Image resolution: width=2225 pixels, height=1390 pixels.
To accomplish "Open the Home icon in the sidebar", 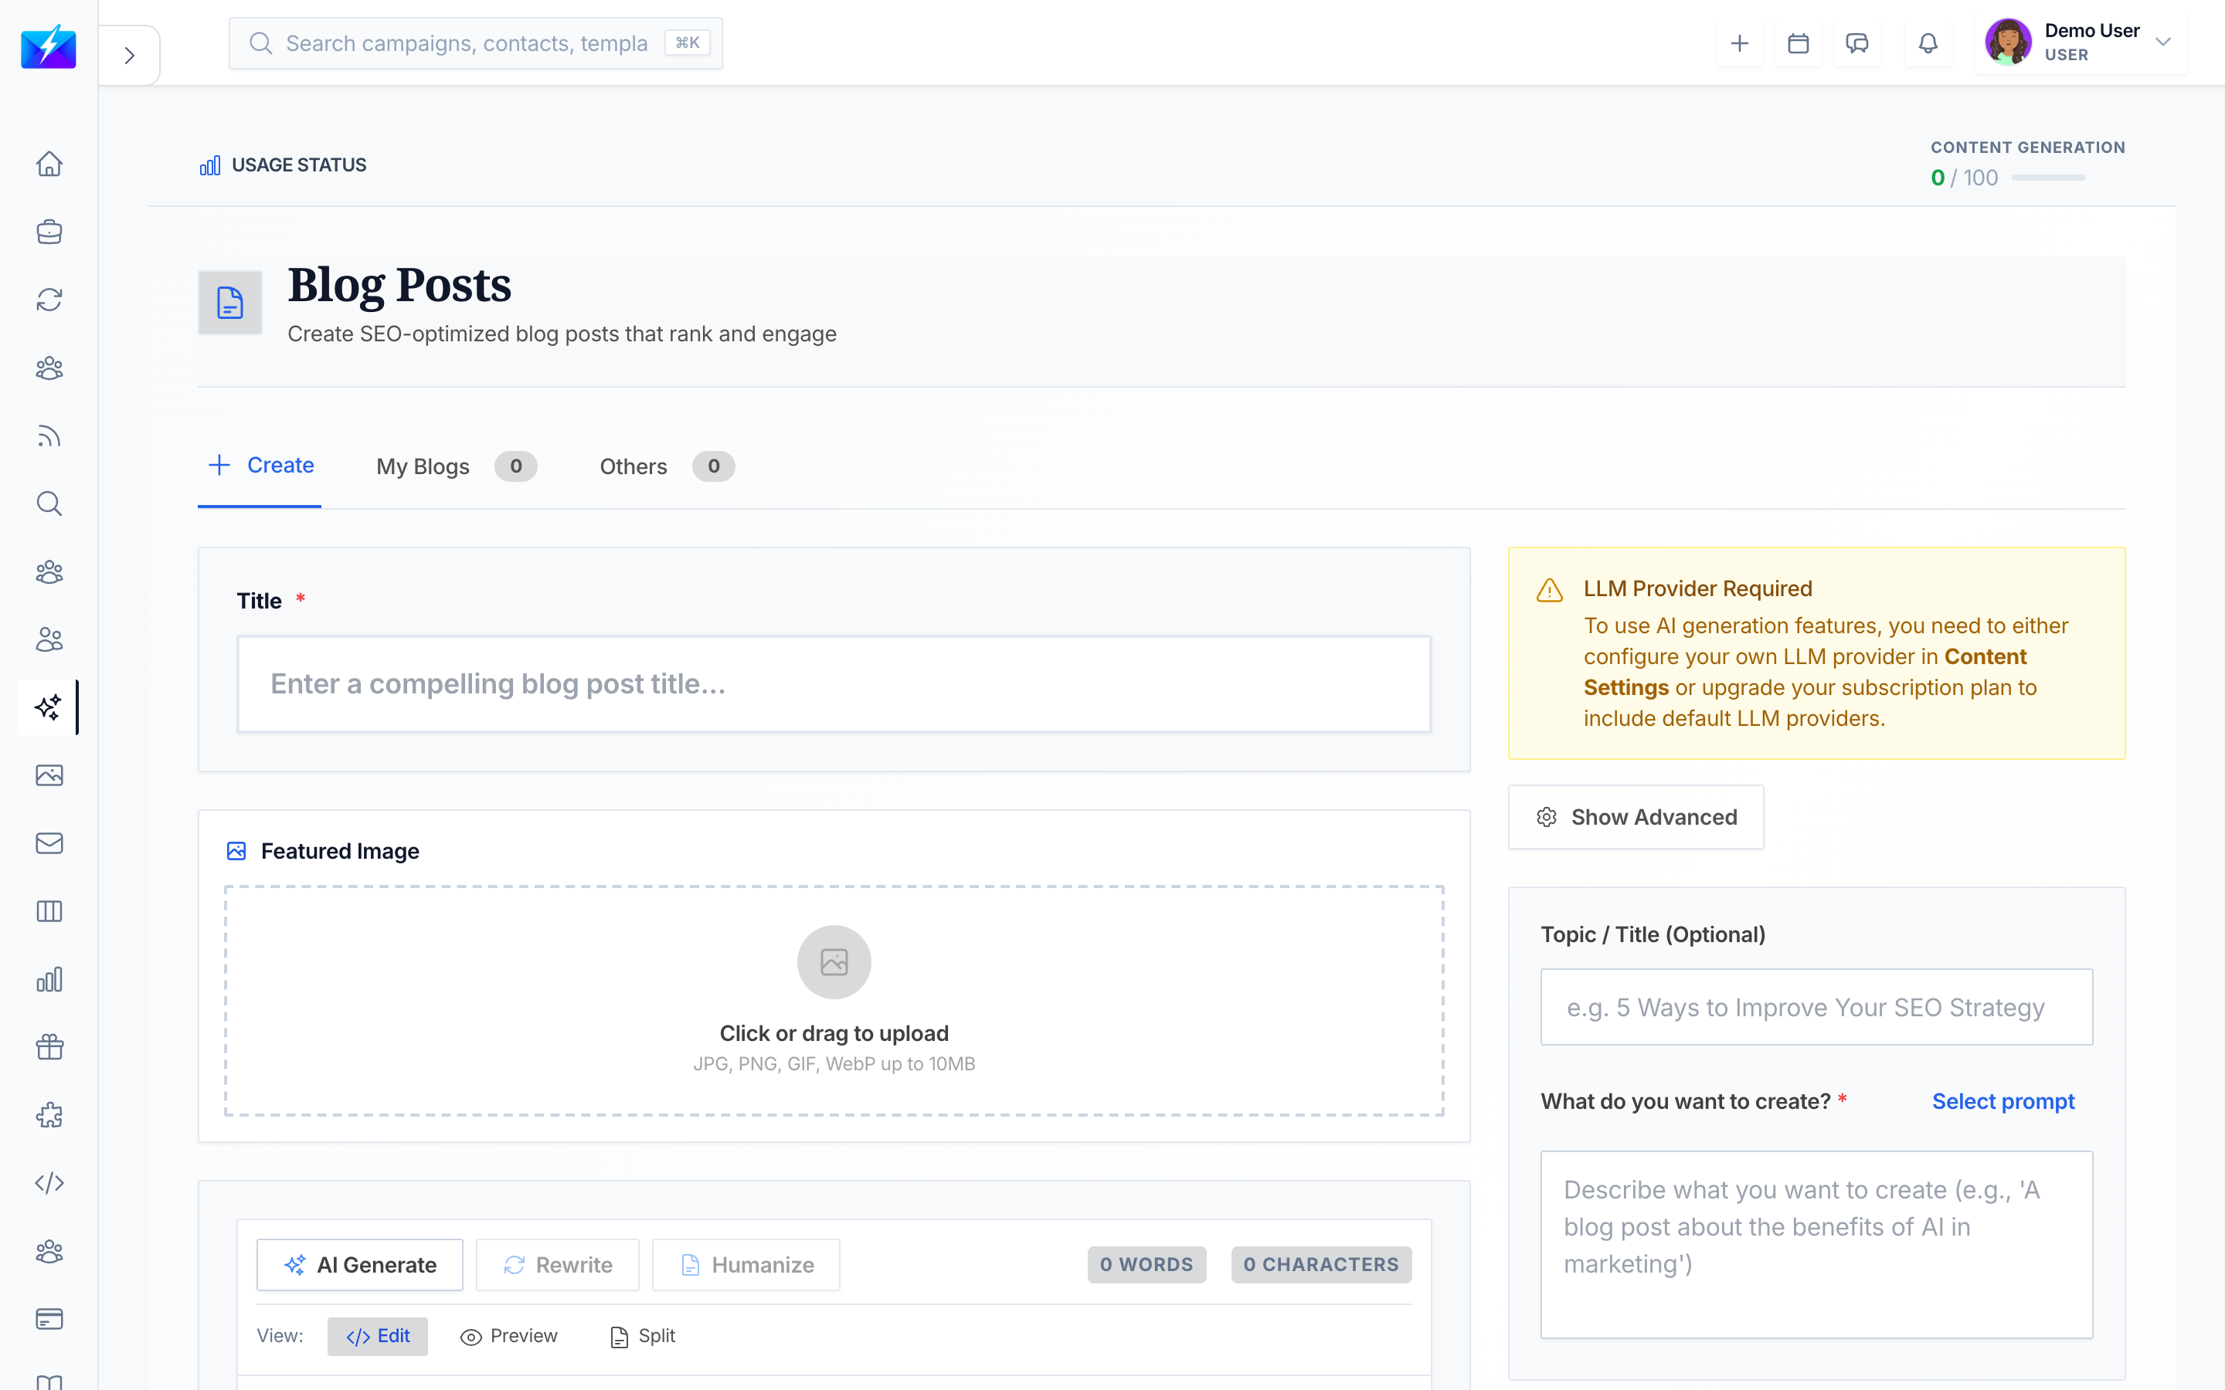I will pos(49,164).
